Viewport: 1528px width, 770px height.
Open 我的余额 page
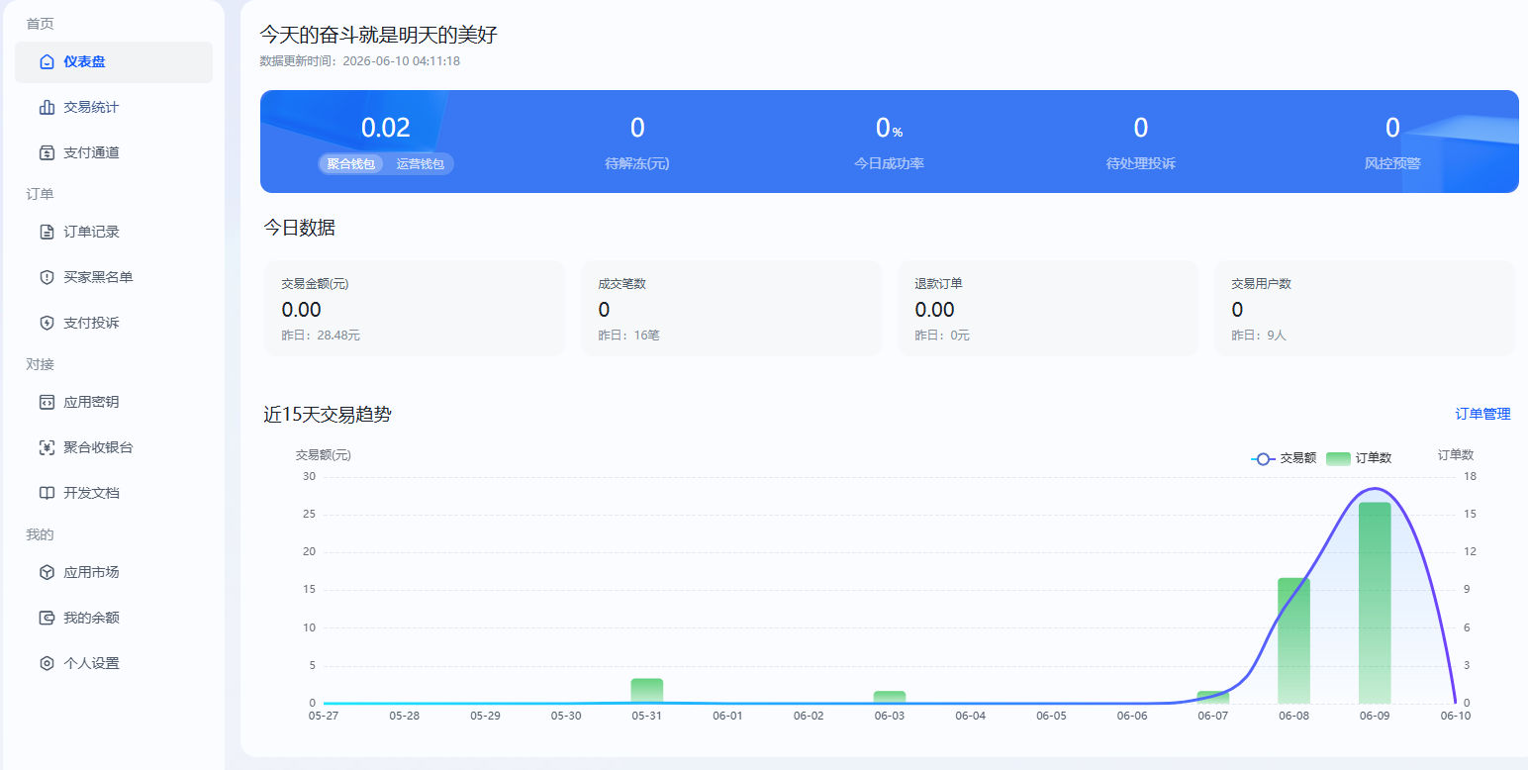pyautogui.click(x=114, y=618)
